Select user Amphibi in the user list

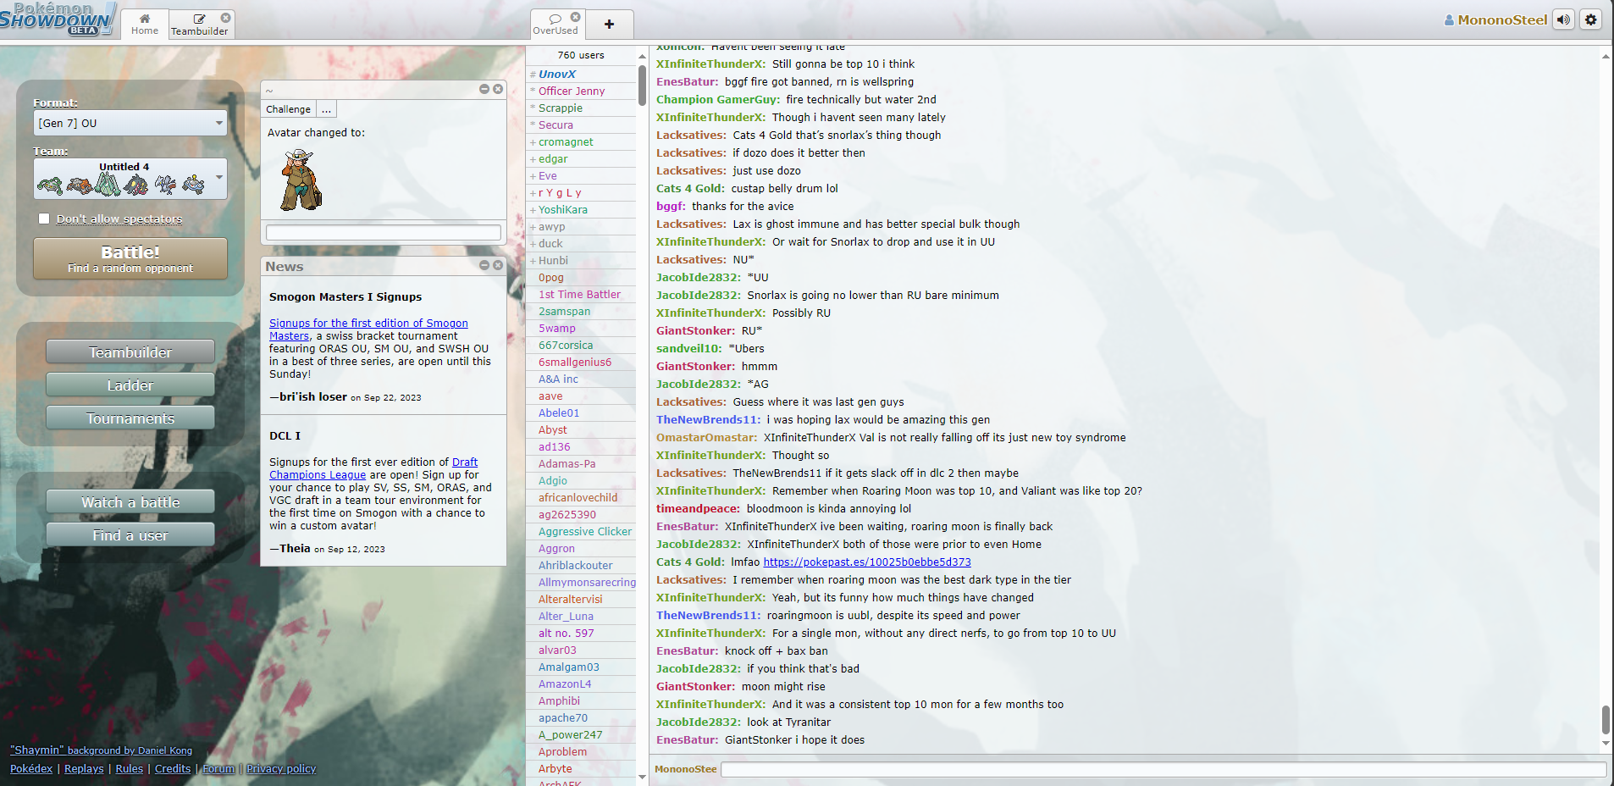(x=581, y=700)
